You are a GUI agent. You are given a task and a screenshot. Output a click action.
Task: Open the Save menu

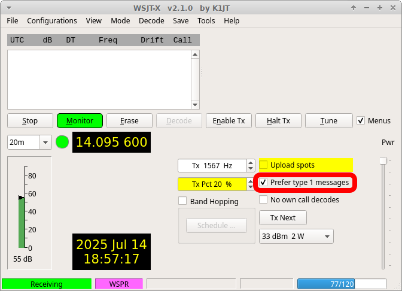pyautogui.click(x=181, y=20)
